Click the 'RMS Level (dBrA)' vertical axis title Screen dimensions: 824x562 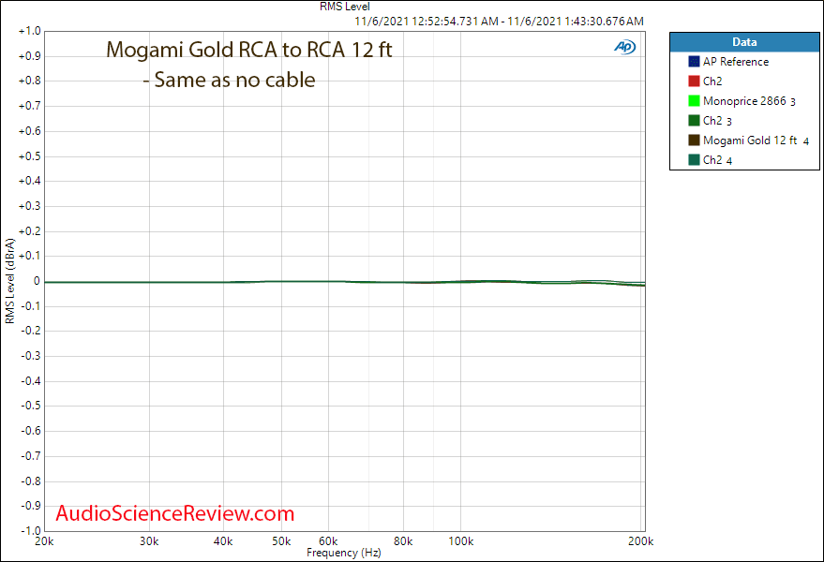click(x=10, y=281)
